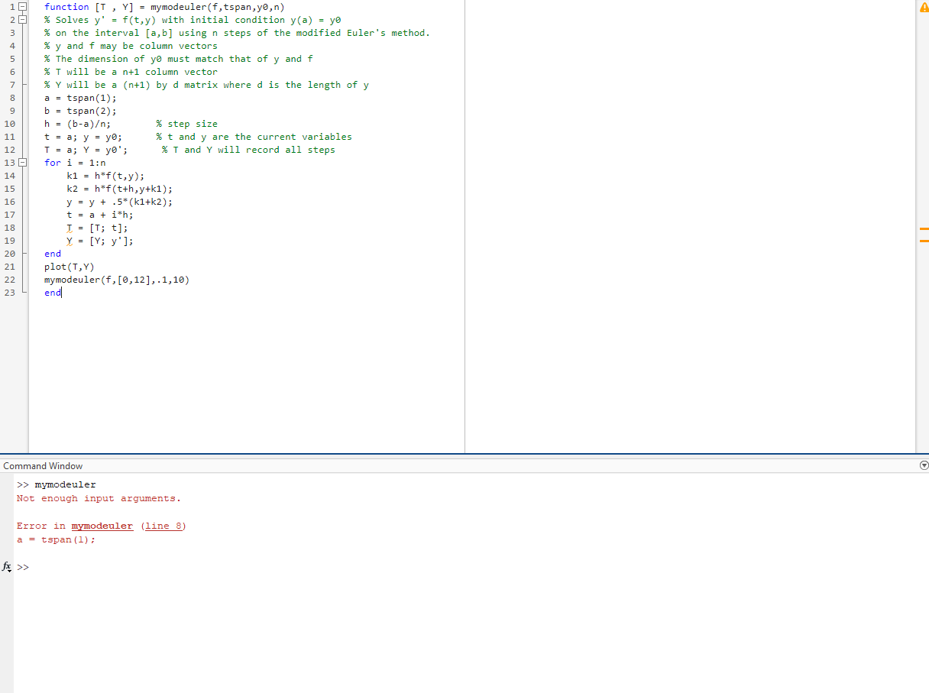The width and height of the screenshot is (929, 693).
Task: Click the warning underline beneath Y on line 19
Action: point(69,244)
